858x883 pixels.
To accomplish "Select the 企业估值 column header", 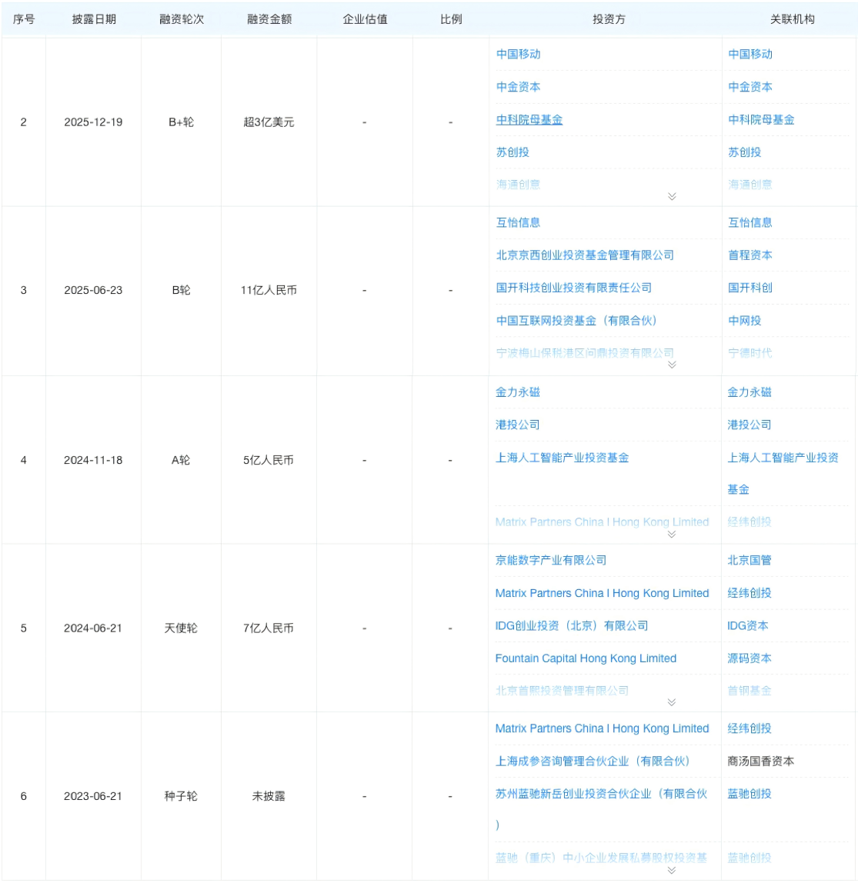I will tap(365, 19).
